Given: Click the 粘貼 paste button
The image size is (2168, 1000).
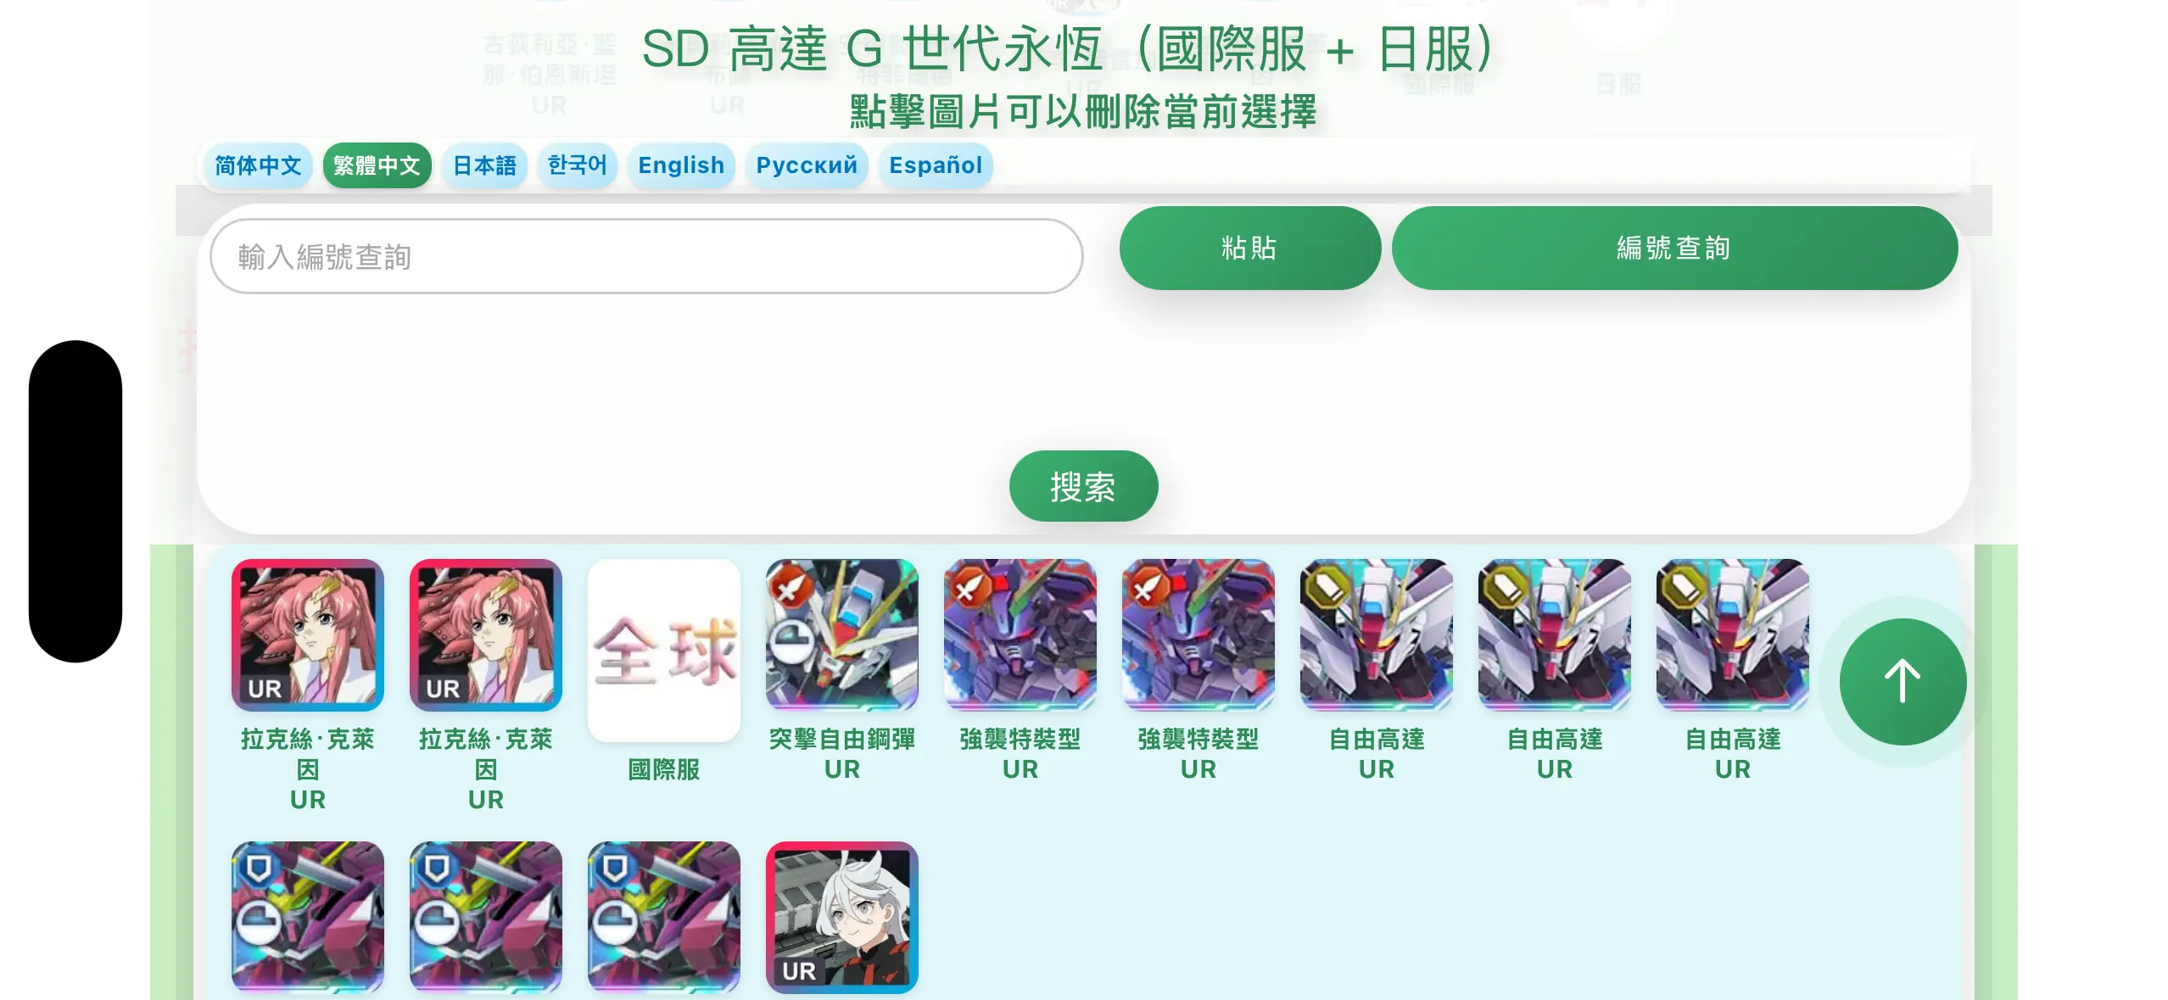Looking at the screenshot, I should pyautogui.click(x=1249, y=248).
